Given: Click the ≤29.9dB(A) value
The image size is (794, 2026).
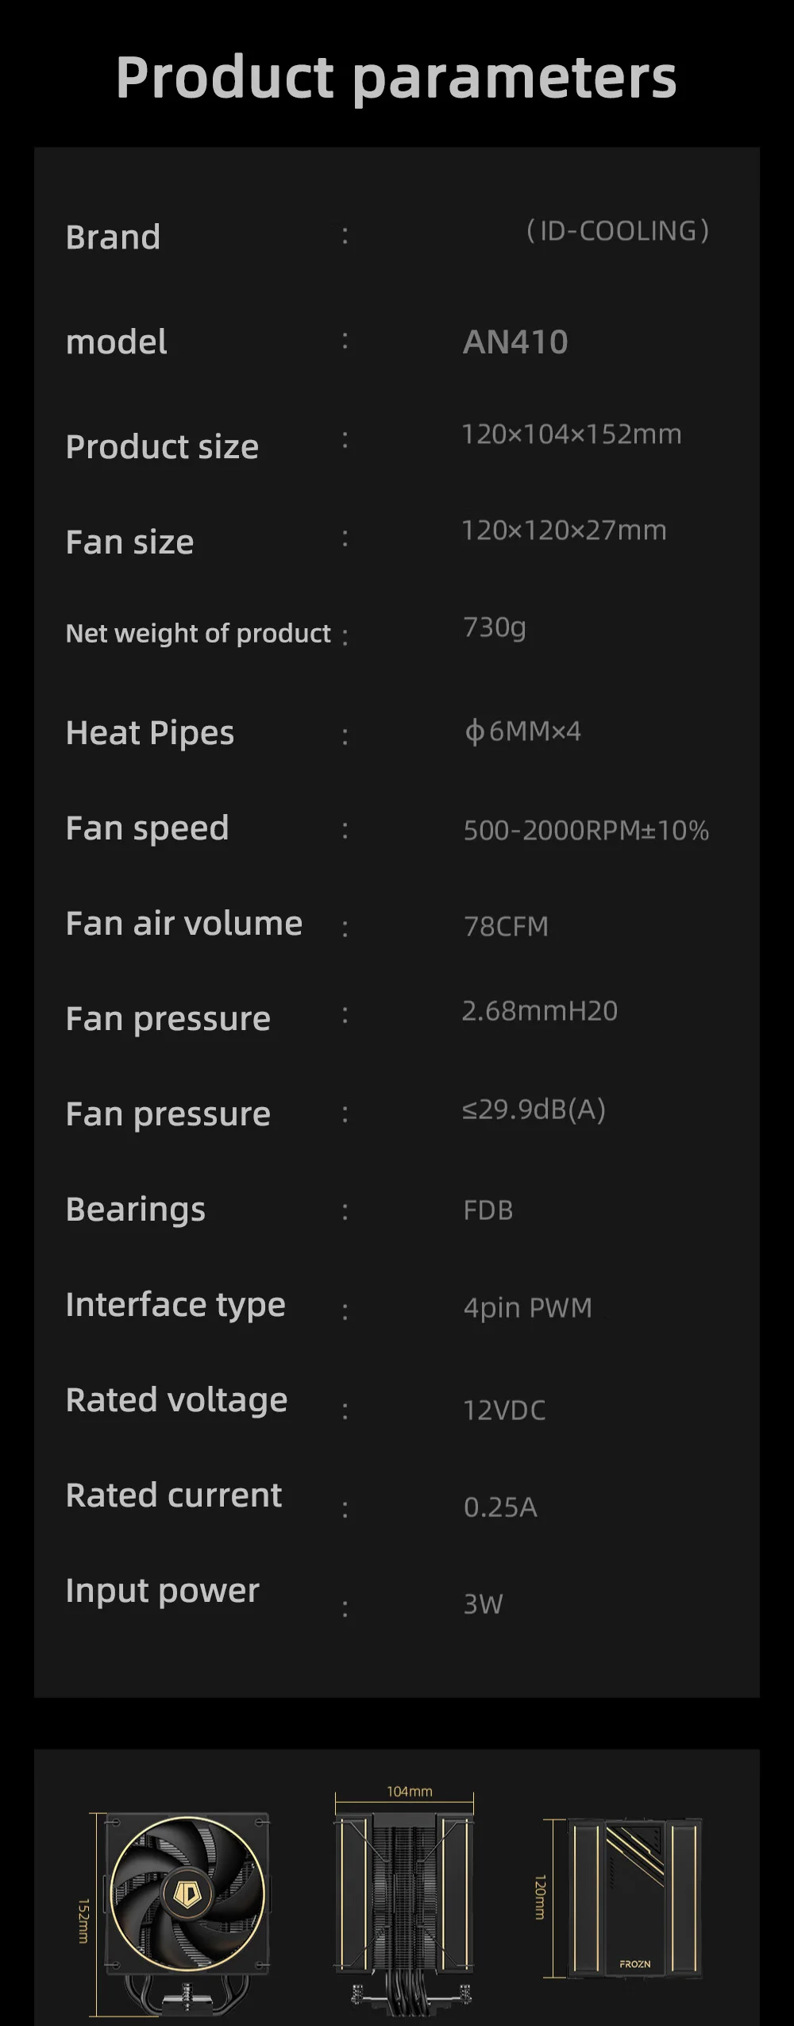Looking at the screenshot, I should [534, 1109].
